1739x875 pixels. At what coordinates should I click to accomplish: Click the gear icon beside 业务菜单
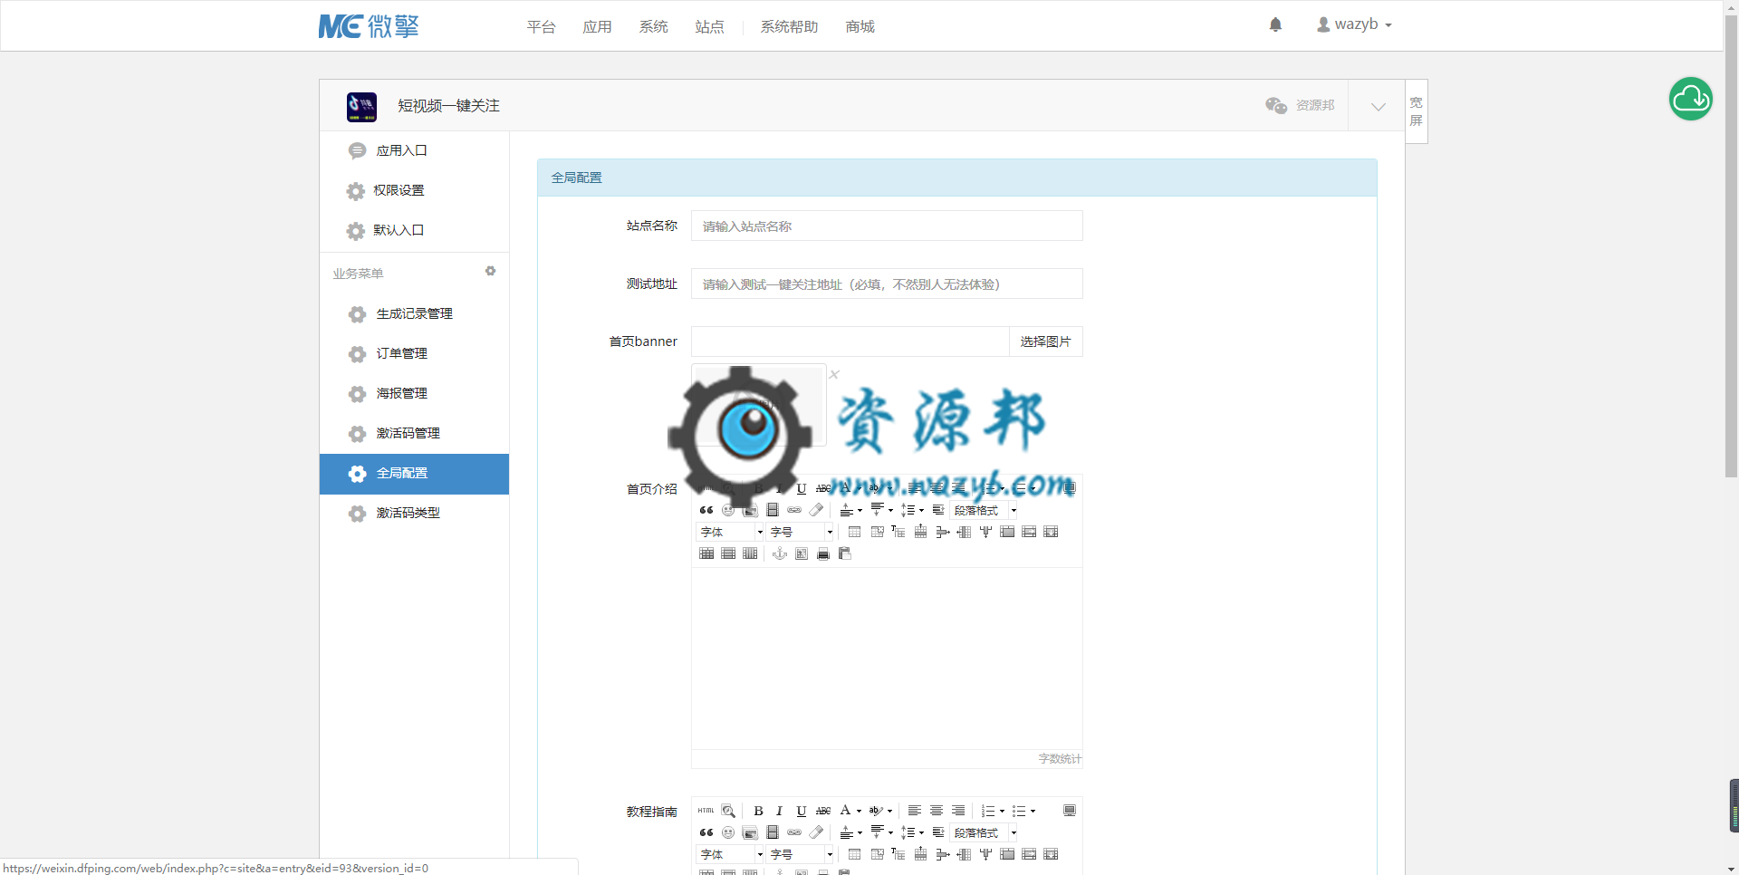490,271
